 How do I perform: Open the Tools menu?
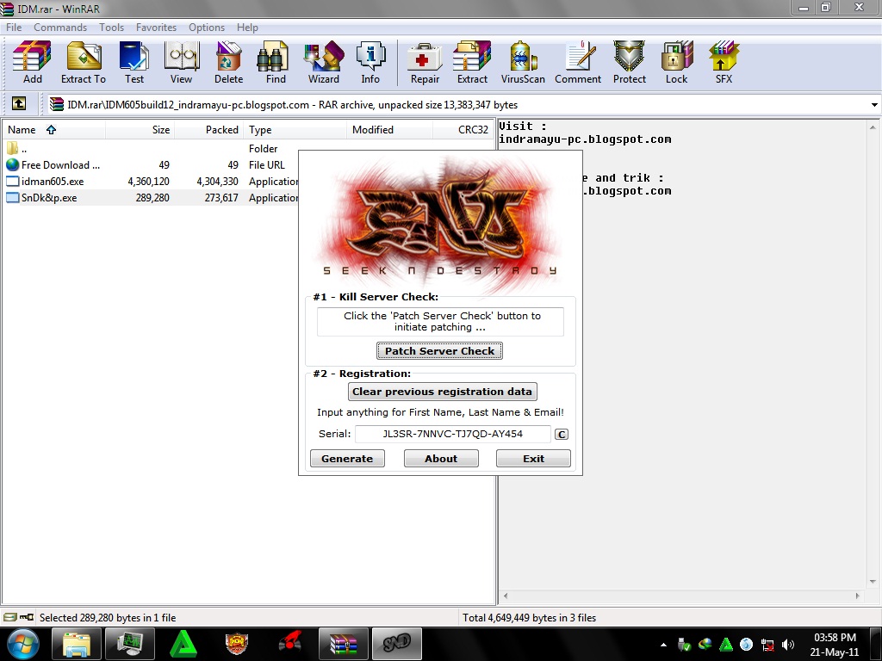point(111,27)
